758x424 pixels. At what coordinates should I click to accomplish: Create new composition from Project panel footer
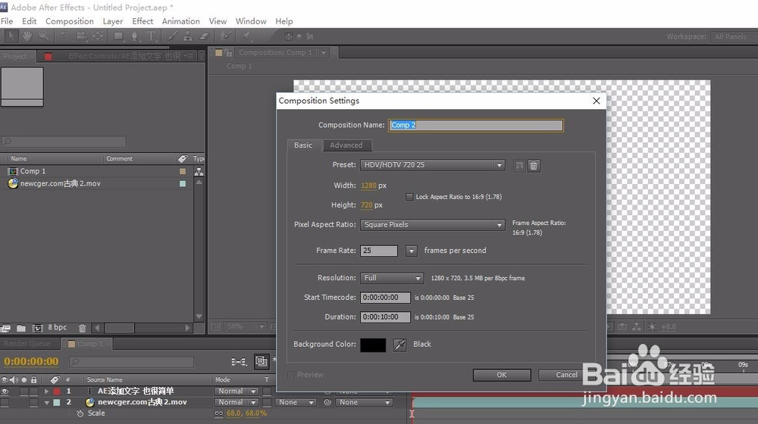tap(37, 328)
